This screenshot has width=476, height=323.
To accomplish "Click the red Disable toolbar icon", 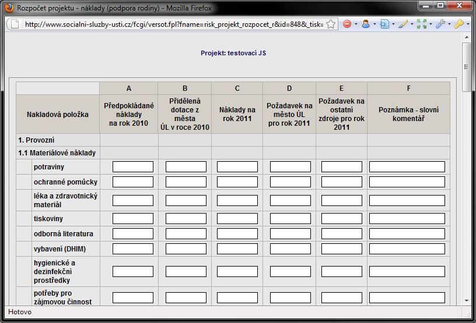I will pyautogui.click(x=347, y=24).
